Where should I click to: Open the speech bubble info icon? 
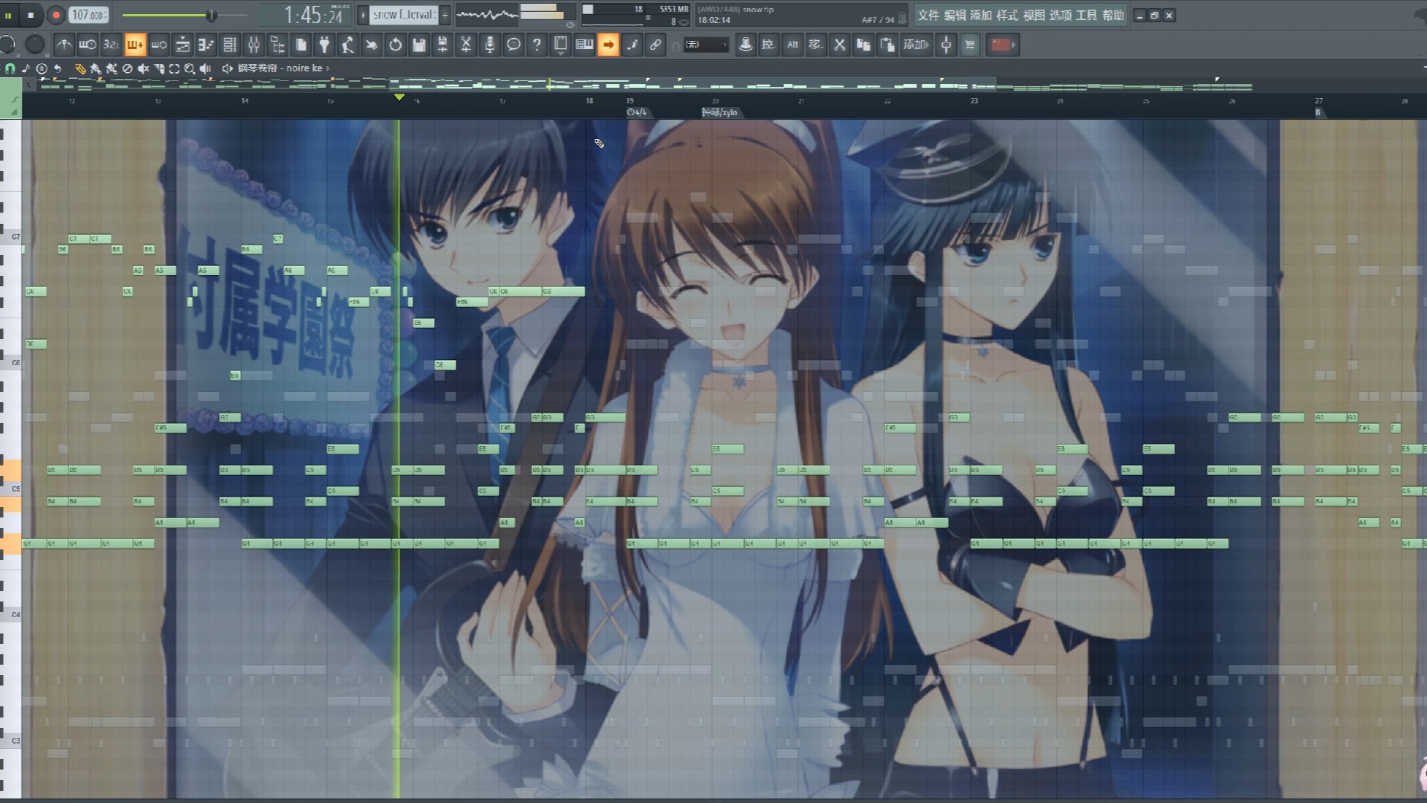point(513,45)
